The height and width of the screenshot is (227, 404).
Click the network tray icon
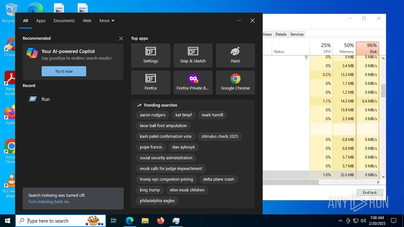[x=356, y=221]
